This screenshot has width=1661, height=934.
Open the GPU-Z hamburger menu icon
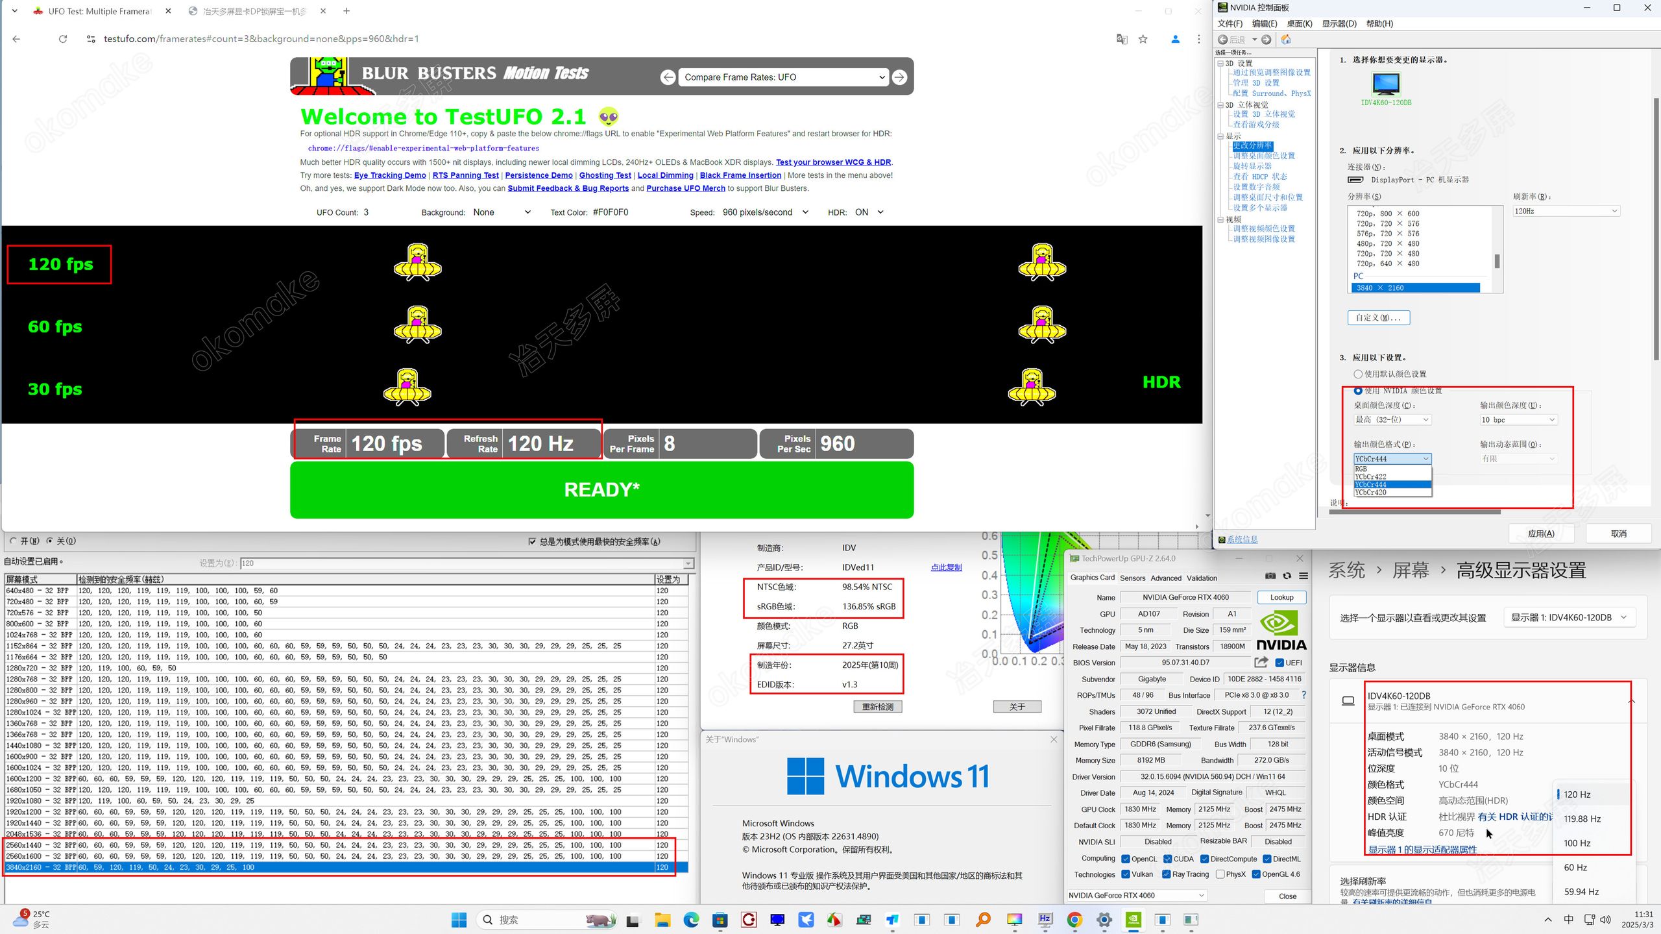pos(1303,576)
